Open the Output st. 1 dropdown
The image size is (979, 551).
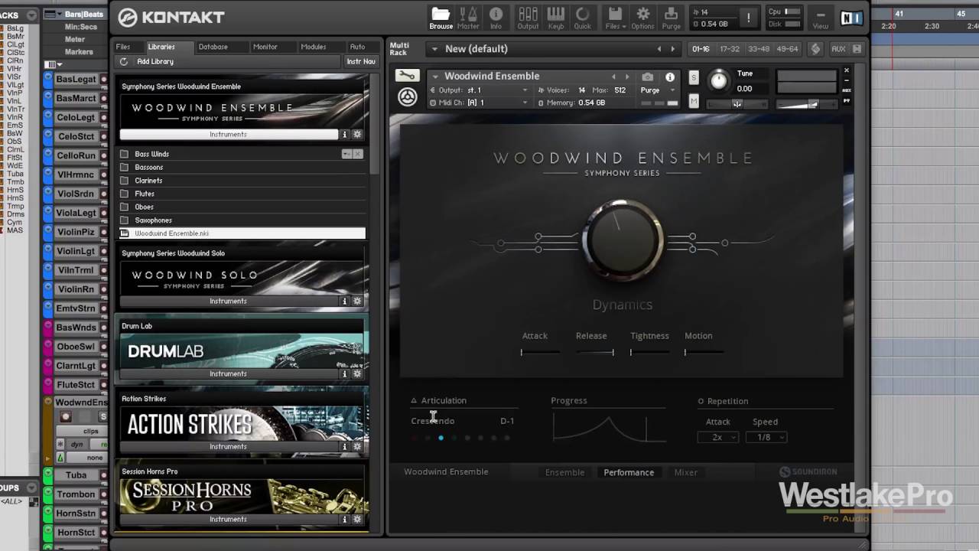pos(525,90)
